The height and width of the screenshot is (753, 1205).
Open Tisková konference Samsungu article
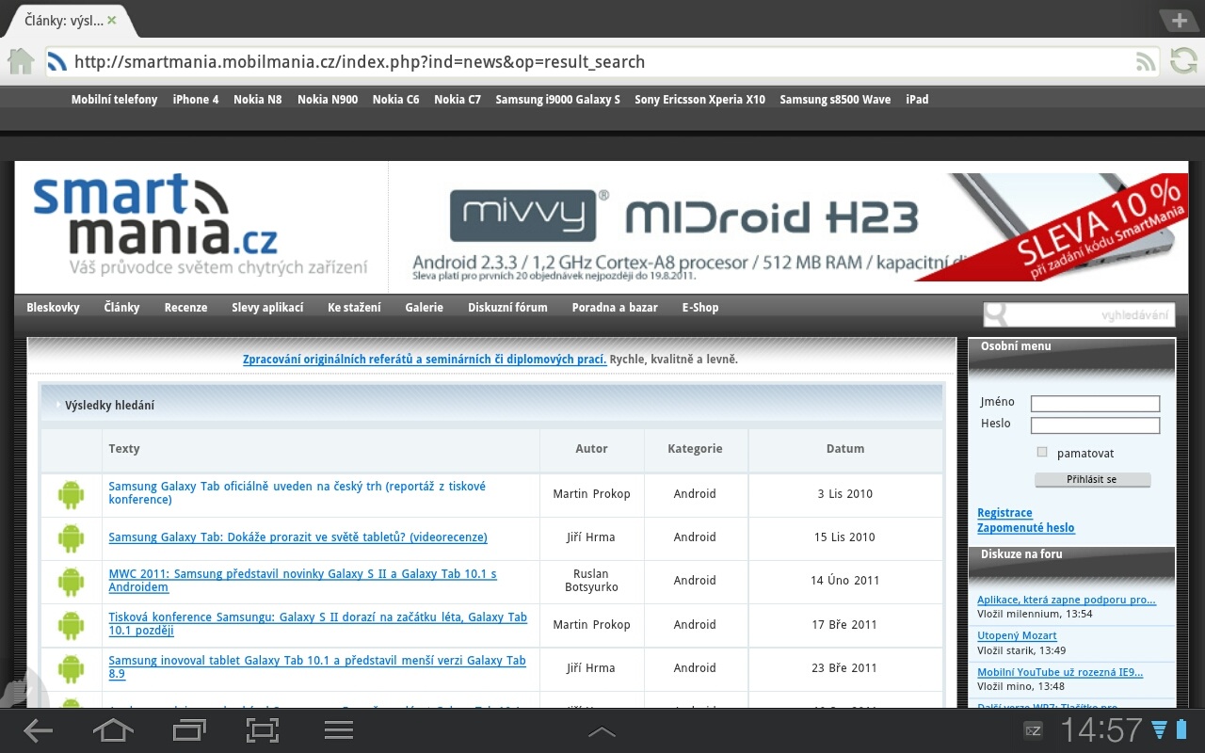coord(317,624)
